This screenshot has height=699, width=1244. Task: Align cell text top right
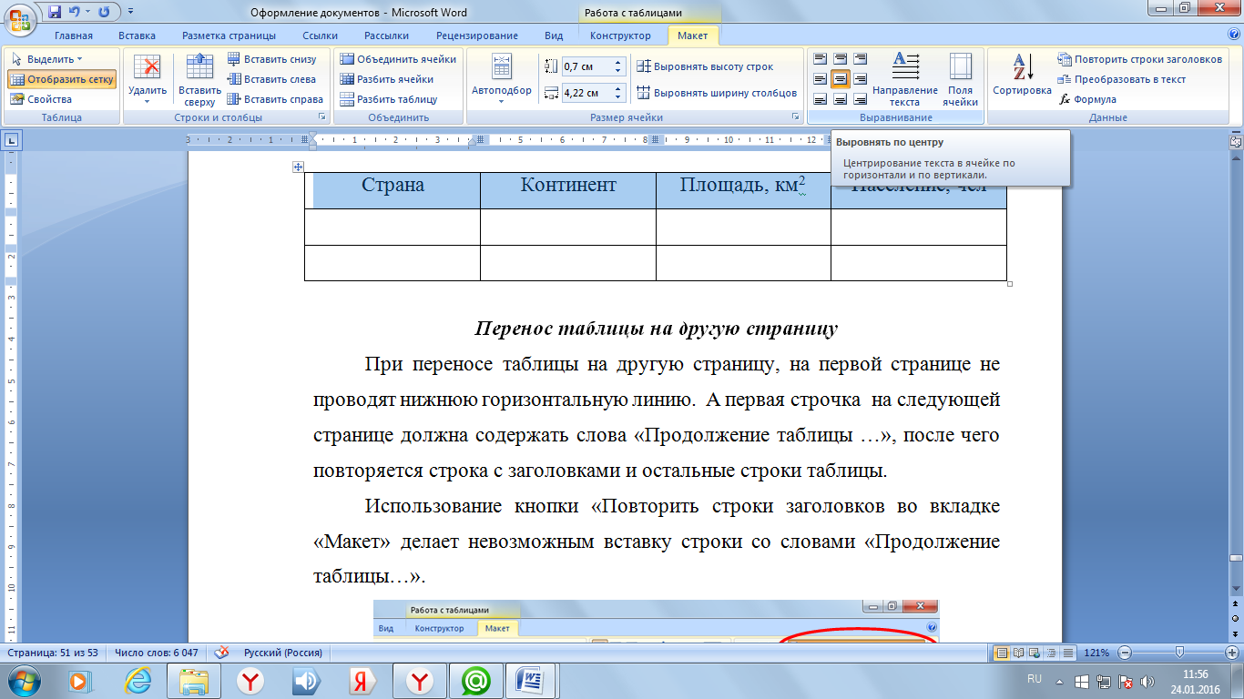coord(861,59)
